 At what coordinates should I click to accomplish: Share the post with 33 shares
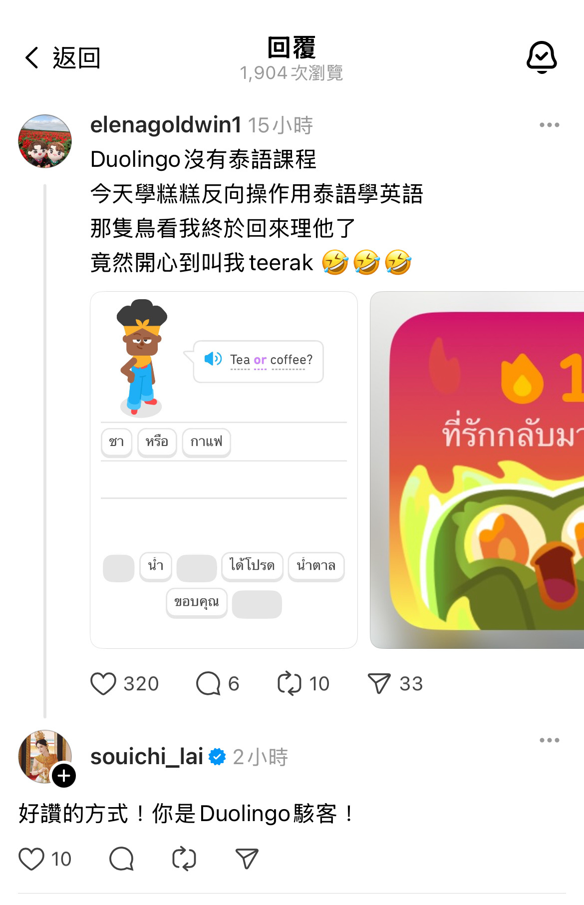tap(379, 684)
